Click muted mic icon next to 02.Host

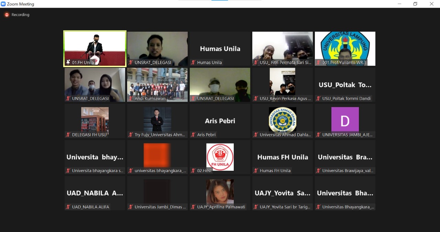click(x=194, y=171)
